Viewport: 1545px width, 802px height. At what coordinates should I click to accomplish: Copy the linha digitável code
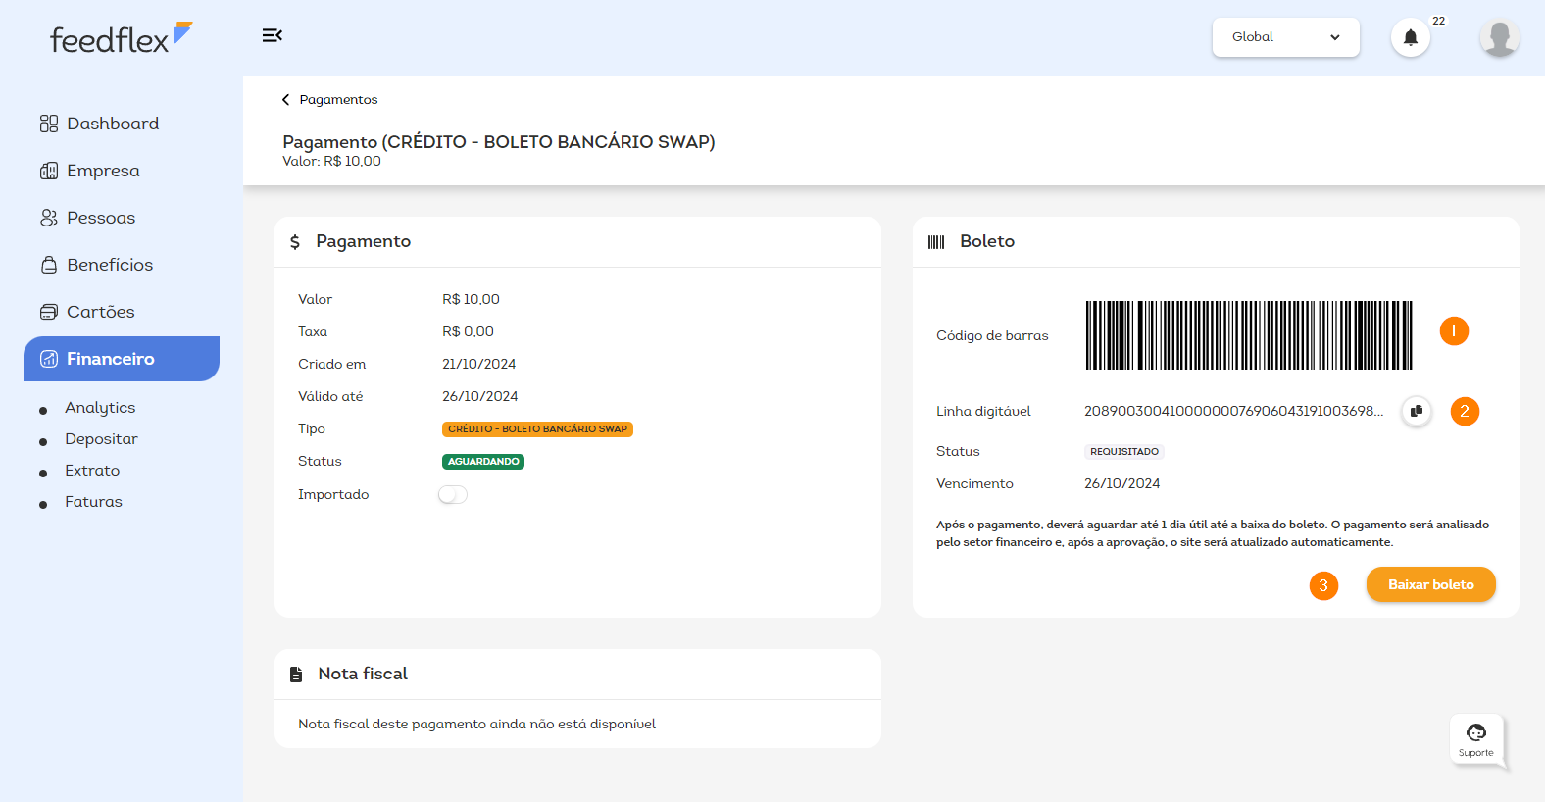click(x=1416, y=412)
